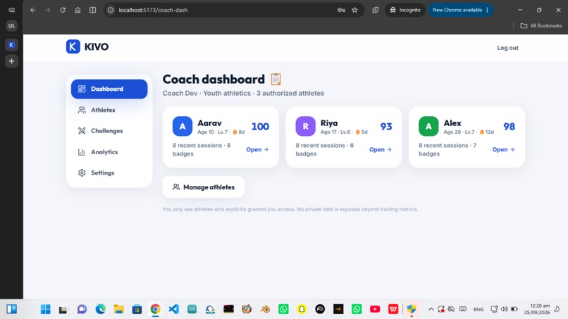Click the tab search icon in sidebar

point(11,26)
